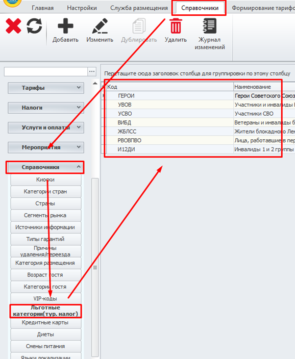The image size is (295, 359).
Task: Click the Добавить plus icon
Action: (x=65, y=26)
